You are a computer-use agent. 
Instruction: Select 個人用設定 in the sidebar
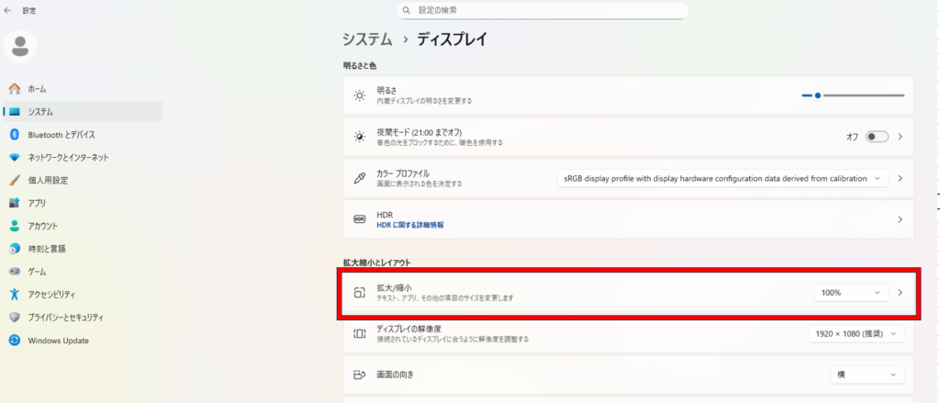click(x=48, y=180)
